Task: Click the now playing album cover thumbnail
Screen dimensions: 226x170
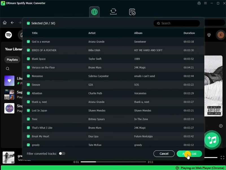Action: point(8,158)
